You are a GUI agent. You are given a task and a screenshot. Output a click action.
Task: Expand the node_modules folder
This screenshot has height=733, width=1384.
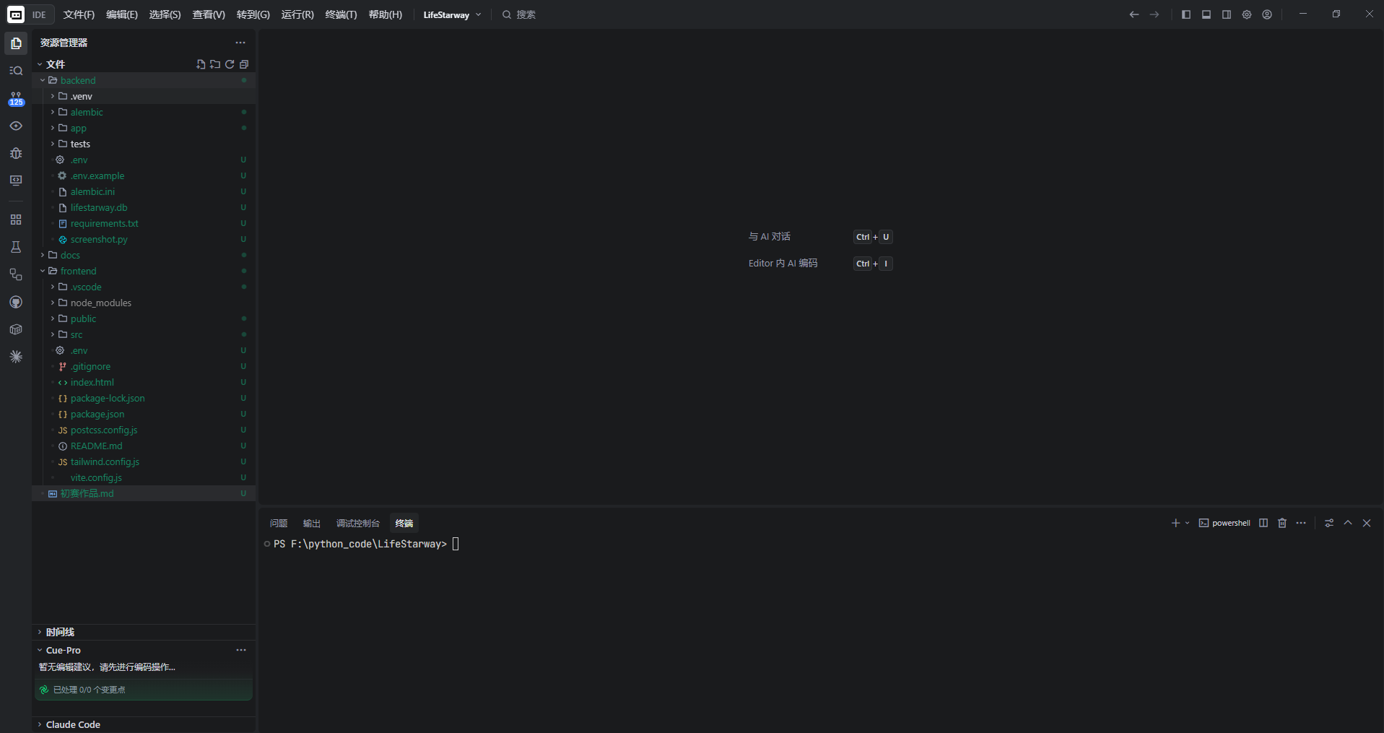pos(144,303)
